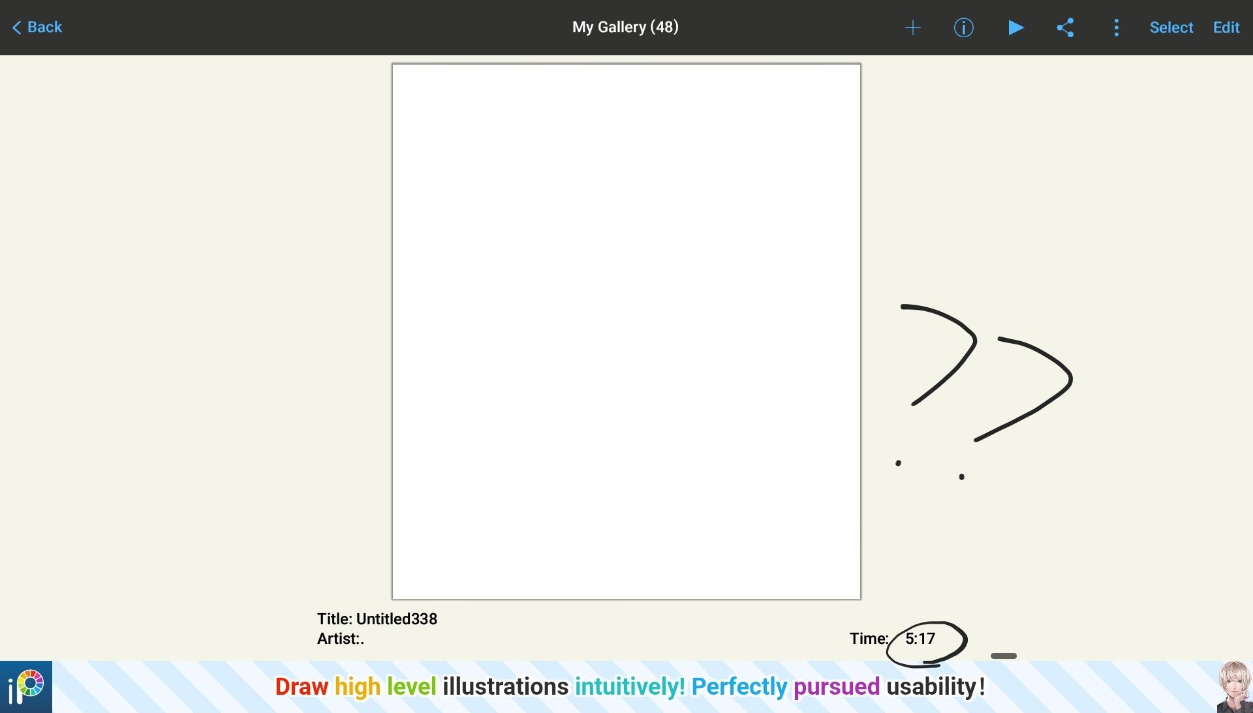
Task: Open the ibisPaint logo icon in the ad
Action: [26, 687]
